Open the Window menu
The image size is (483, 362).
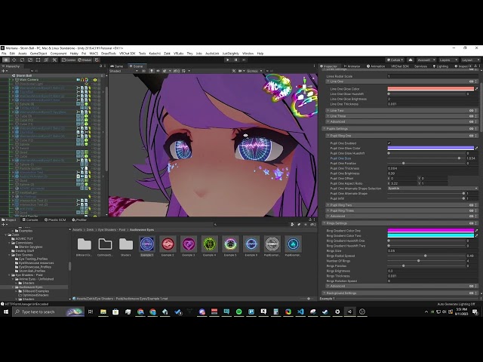[248, 54]
